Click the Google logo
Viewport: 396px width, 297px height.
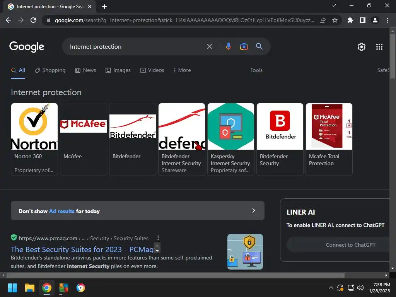pos(27,47)
